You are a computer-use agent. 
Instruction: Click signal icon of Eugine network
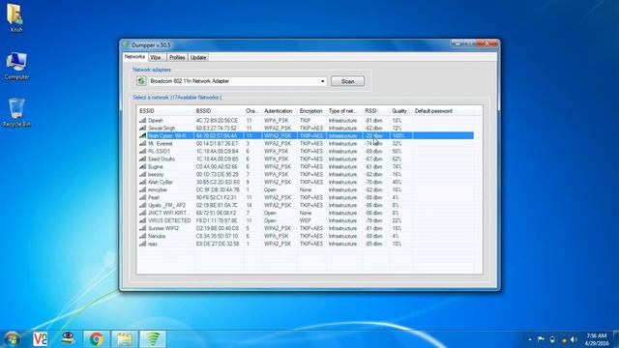pos(142,166)
